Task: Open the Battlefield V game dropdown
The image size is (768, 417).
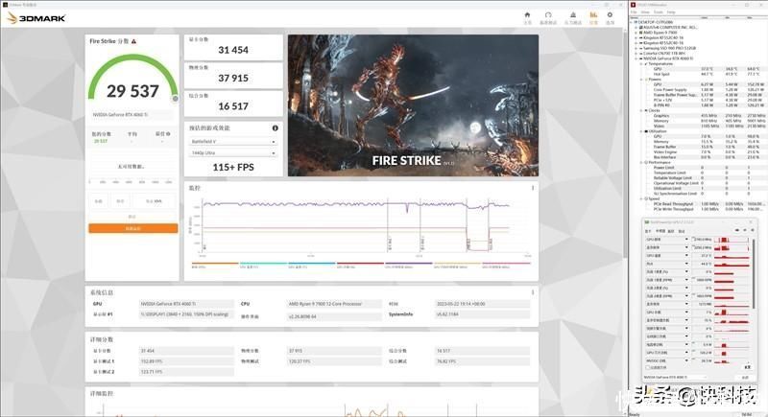Action: [233, 141]
